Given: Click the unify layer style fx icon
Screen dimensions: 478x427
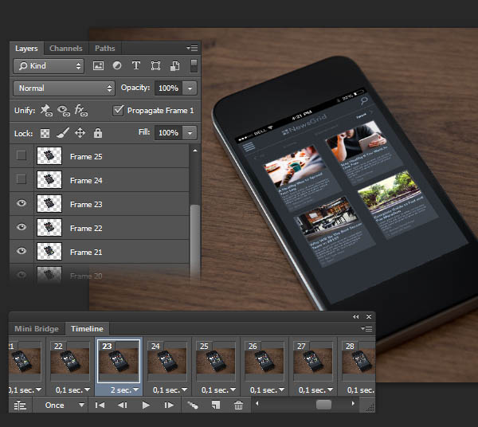Looking at the screenshot, I should coord(80,111).
